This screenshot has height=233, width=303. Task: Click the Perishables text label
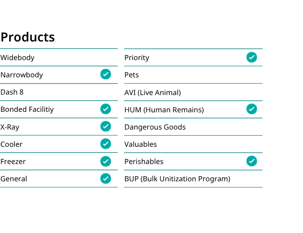144,162
